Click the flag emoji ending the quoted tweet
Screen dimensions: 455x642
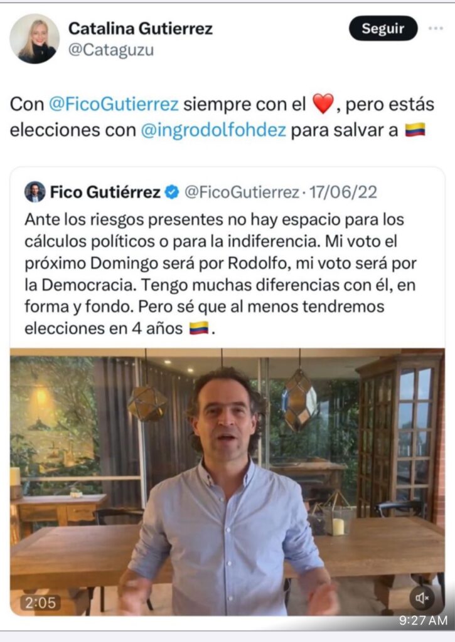[199, 328]
